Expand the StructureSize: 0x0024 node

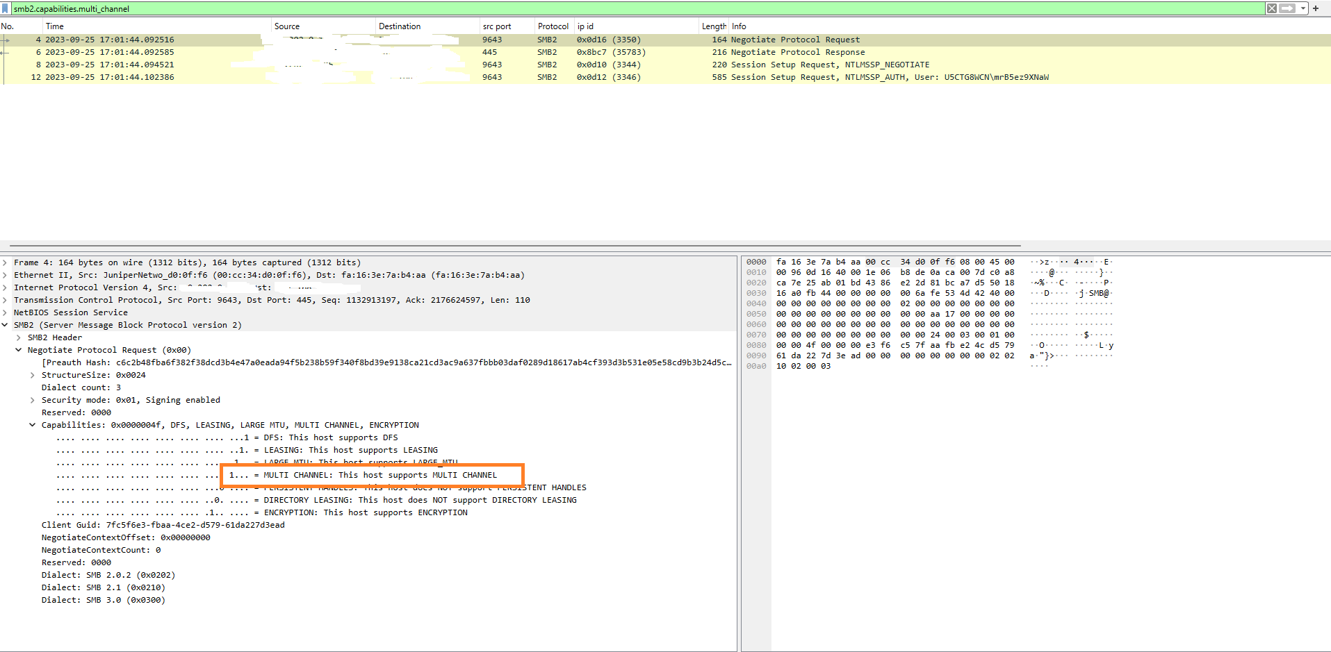(x=33, y=375)
